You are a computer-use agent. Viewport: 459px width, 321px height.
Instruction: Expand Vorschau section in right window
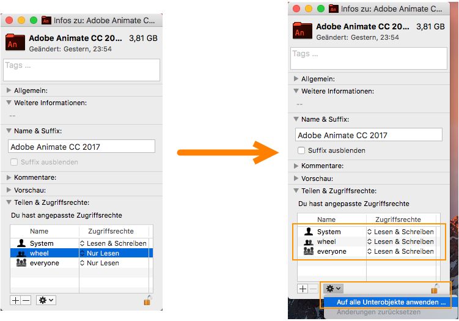coord(296,179)
